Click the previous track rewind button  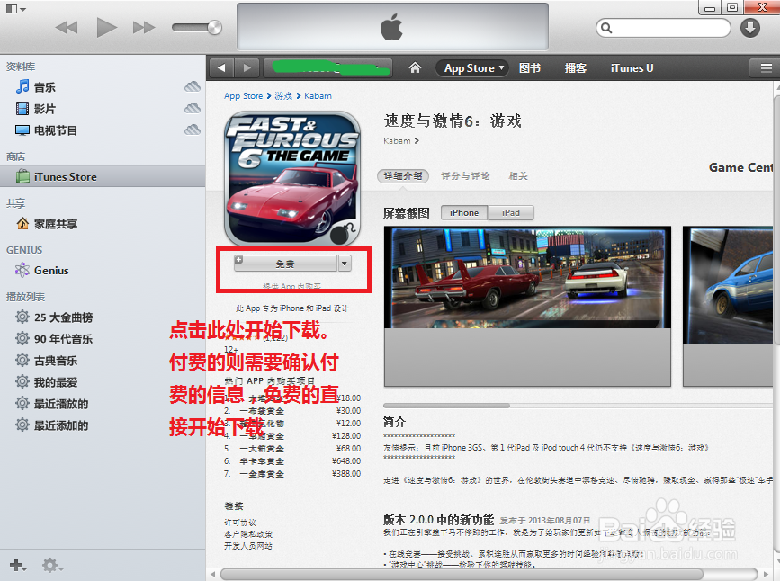[x=67, y=27]
